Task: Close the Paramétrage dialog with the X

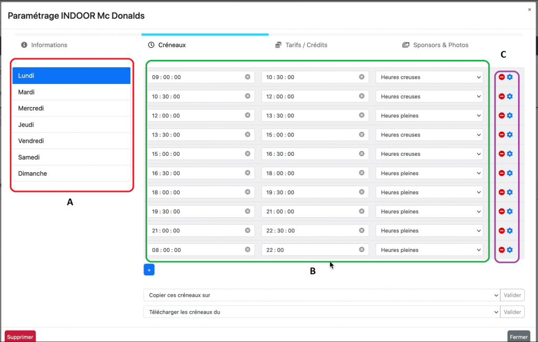Action: click(530, 9)
